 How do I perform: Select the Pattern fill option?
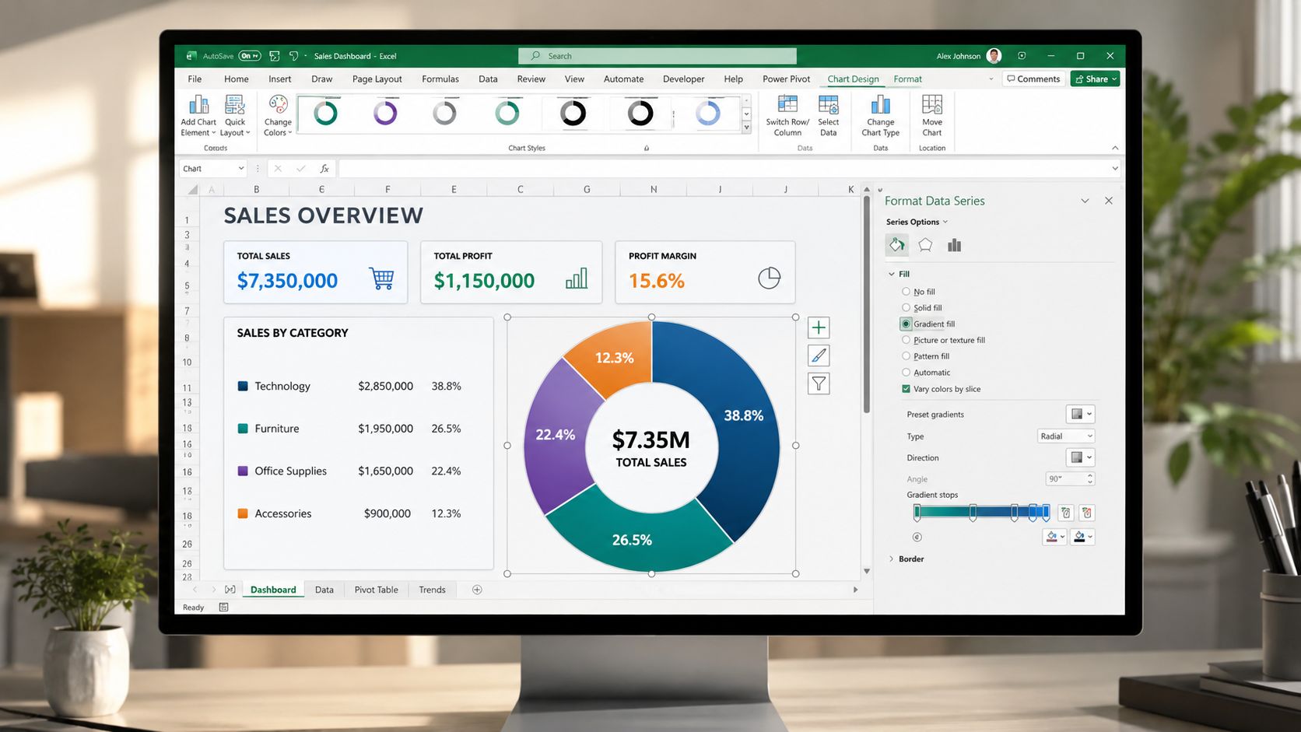click(x=906, y=356)
